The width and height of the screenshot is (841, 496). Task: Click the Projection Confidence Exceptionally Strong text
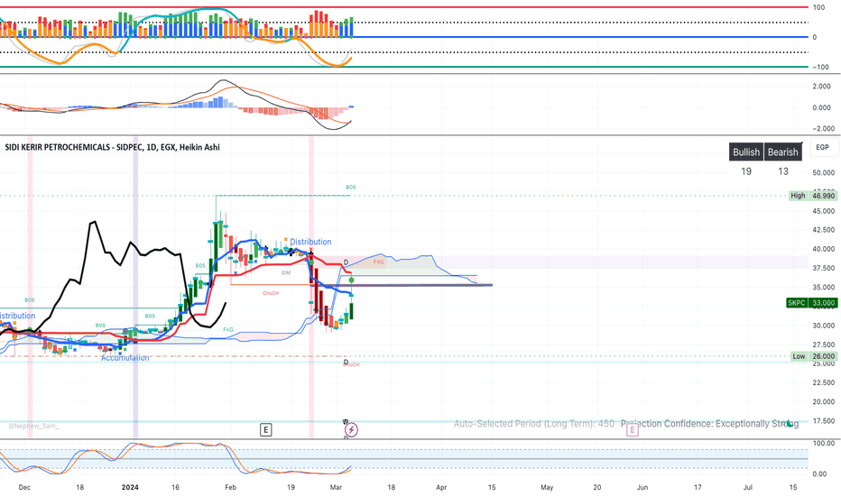coord(709,424)
